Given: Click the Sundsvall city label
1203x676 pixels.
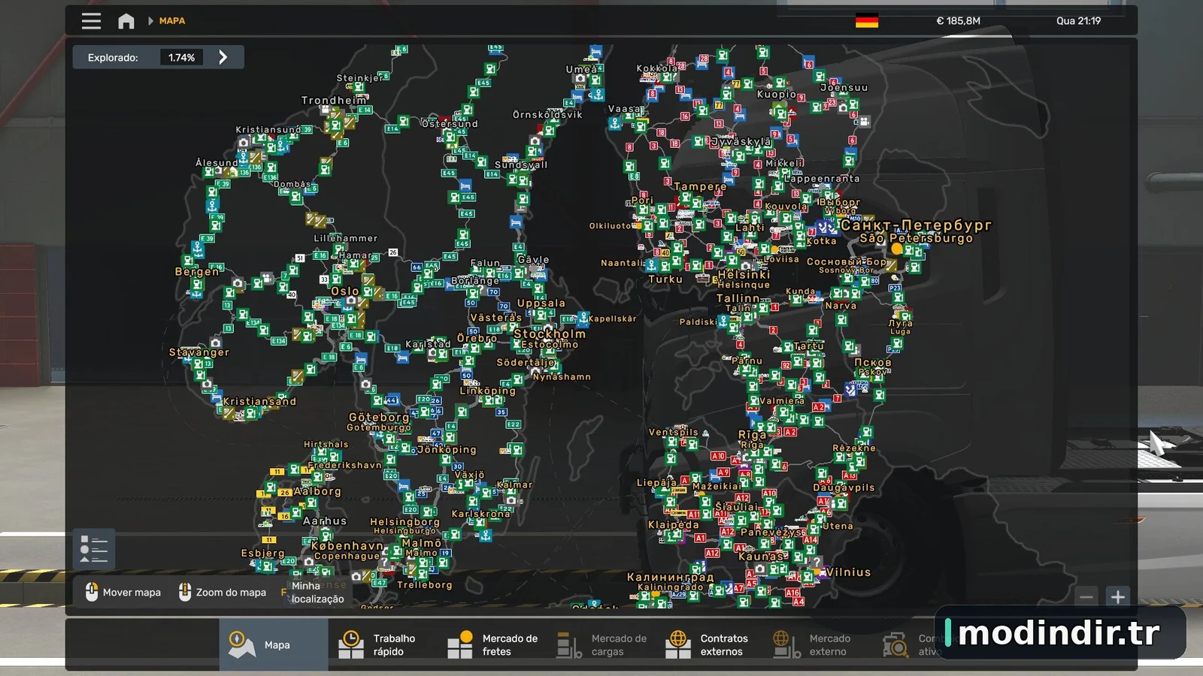Looking at the screenshot, I should [x=521, y=164].
